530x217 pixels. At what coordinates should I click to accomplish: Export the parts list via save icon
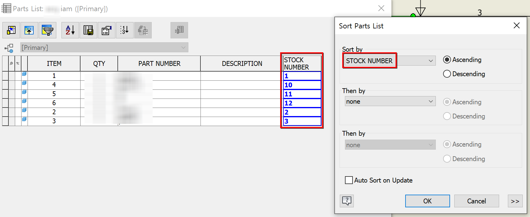[x=88, y=30]
